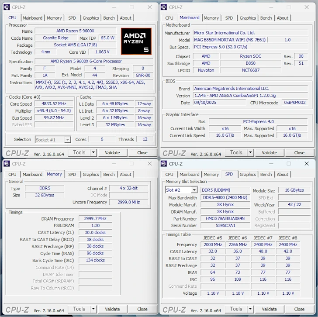Click Channel # value 4 x 32-bit

[x=128, y=188]
